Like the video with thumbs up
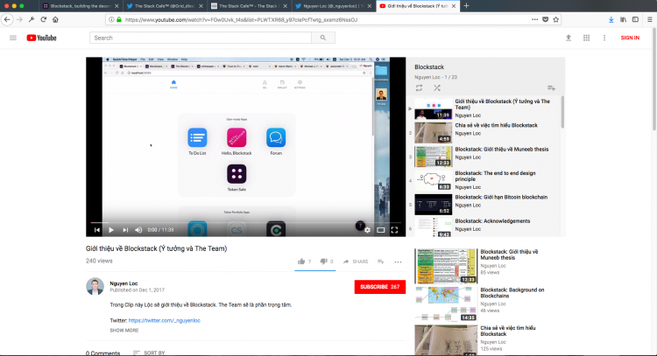 [x=301, y=262]
